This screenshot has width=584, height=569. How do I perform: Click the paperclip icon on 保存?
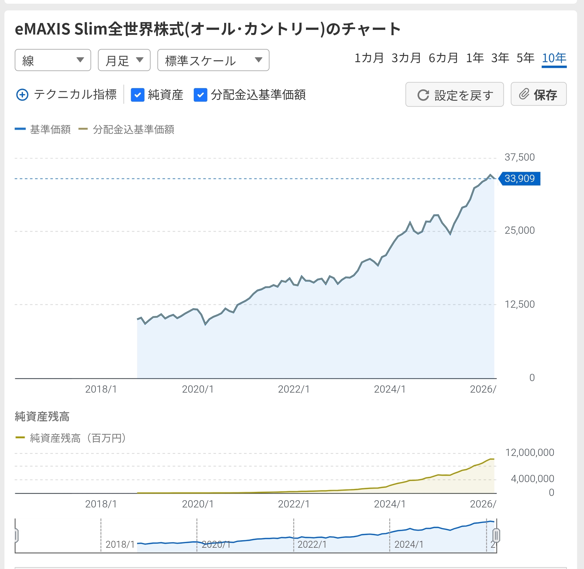(524, 94)
